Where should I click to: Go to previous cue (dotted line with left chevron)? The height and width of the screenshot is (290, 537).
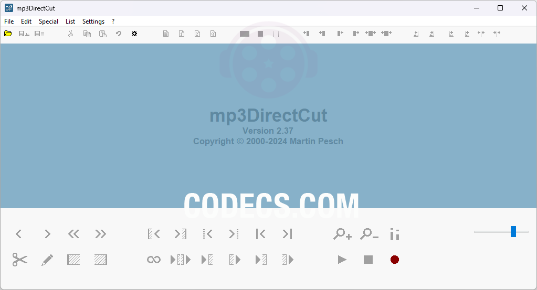click(x=207, y=234)
